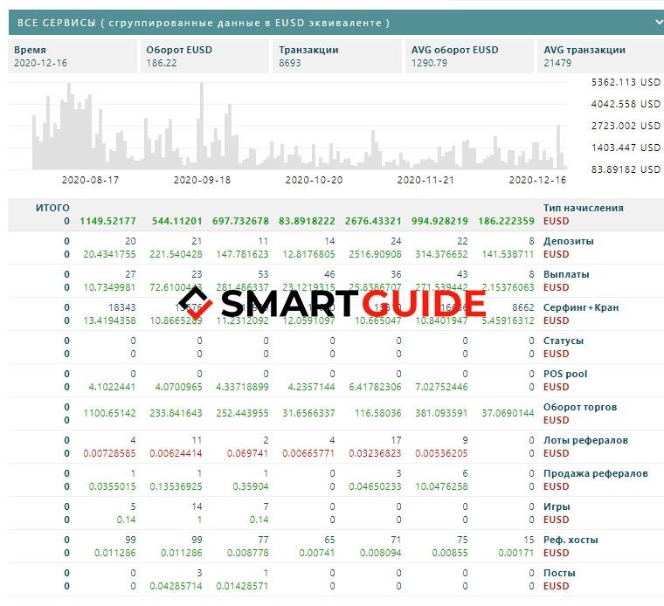Click the 2020-11-21 chart date label
This screenshot has width=664, height=606.
[425, 180]
